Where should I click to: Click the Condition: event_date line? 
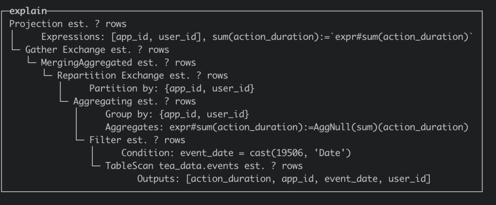(x=236, y=153)
